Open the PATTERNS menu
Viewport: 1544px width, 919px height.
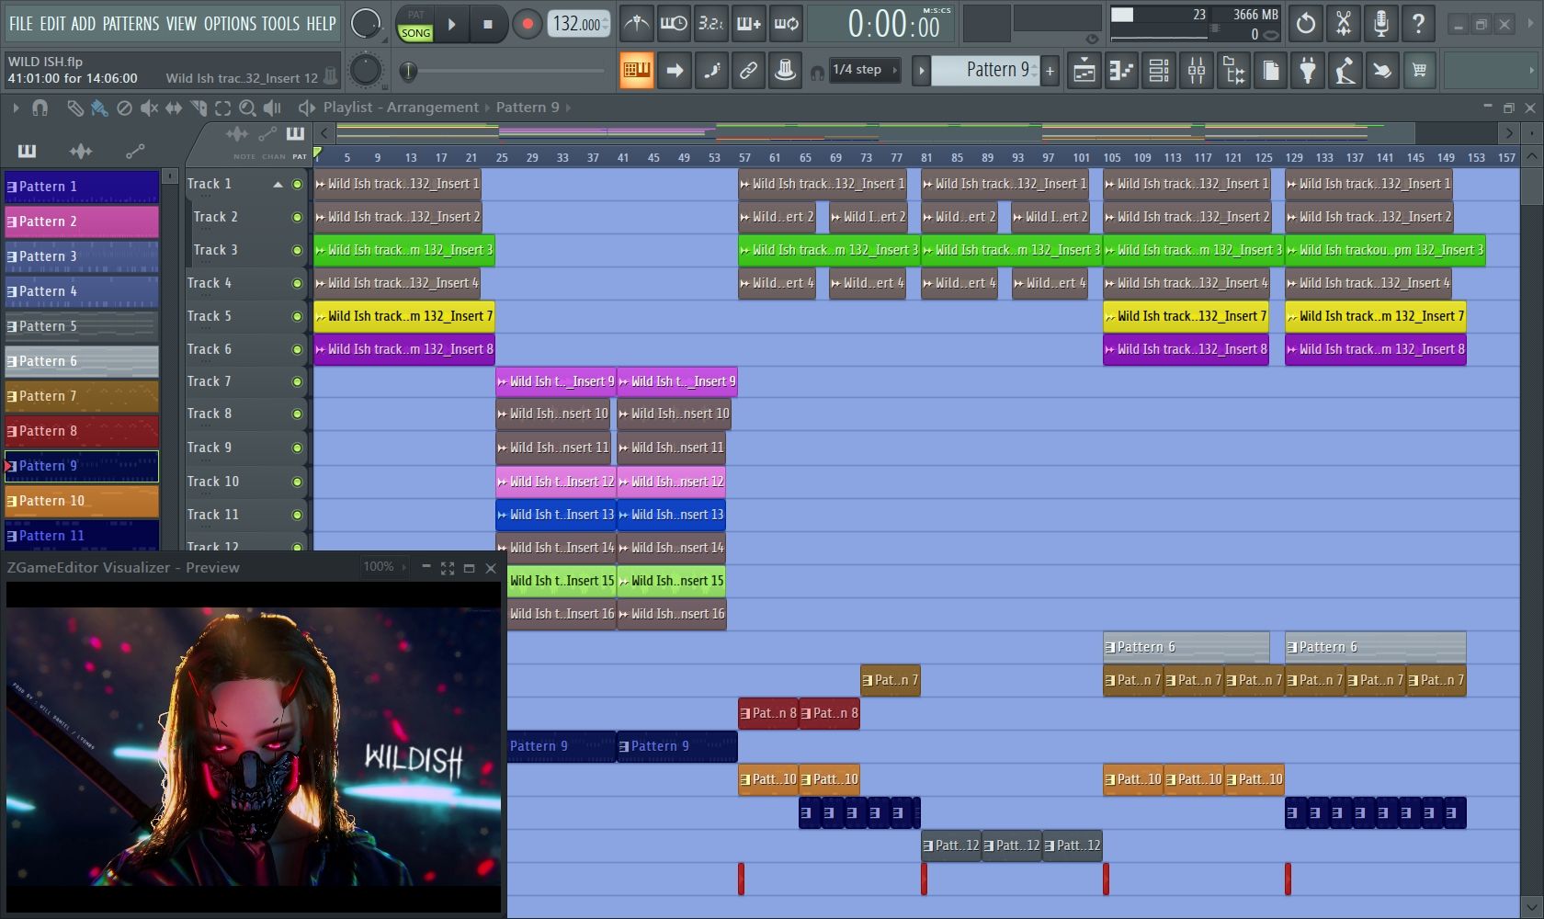(x=131, y=24)
